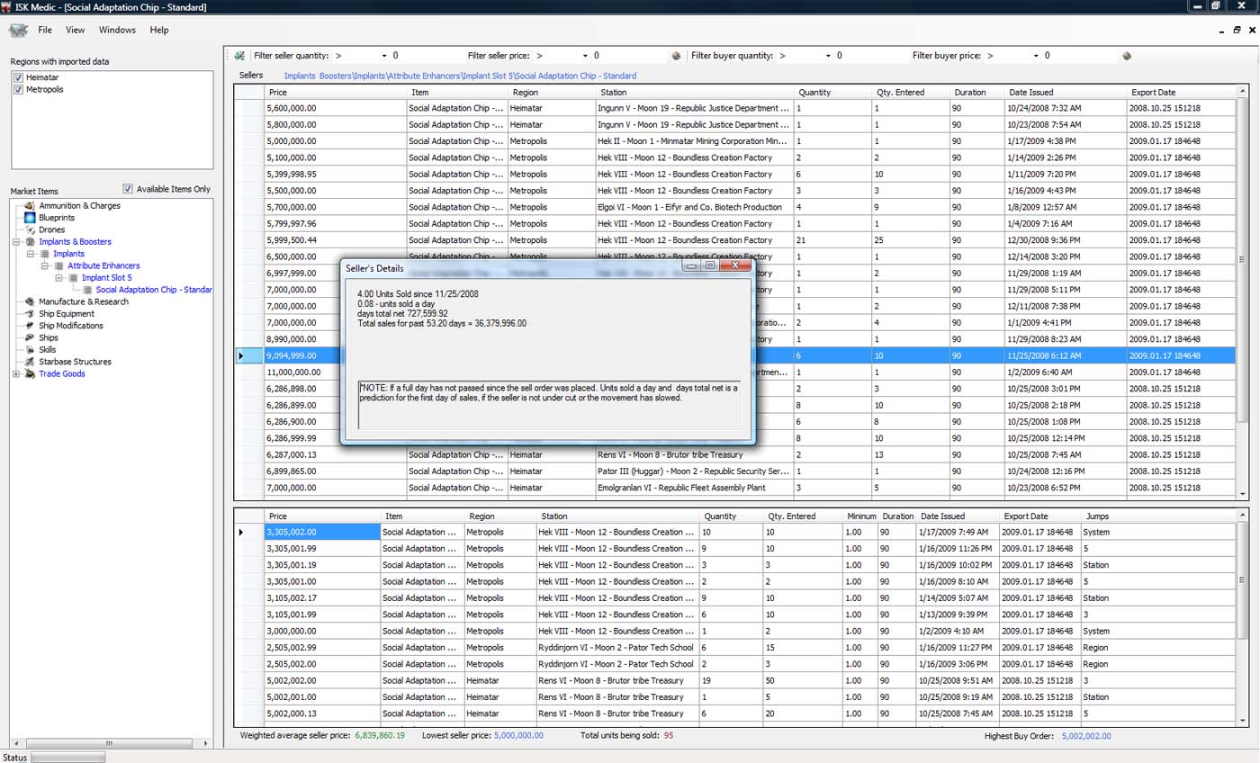Viewport: 1260px width, 763px height.
Task: Click the ISK Medic title bar app icon
Action: pyautogui.click(x=6, y=7)
